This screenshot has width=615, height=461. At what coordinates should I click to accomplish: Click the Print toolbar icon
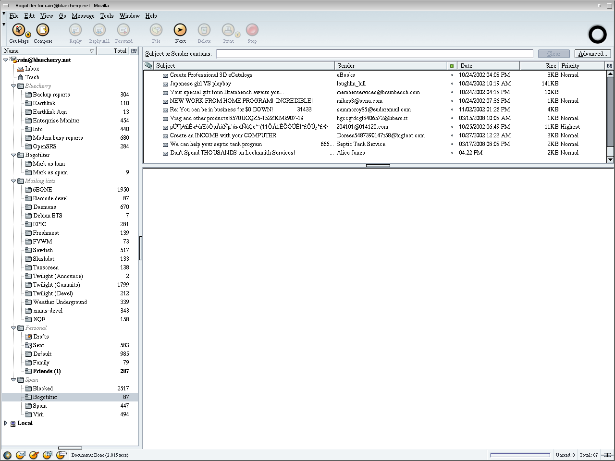228,30
